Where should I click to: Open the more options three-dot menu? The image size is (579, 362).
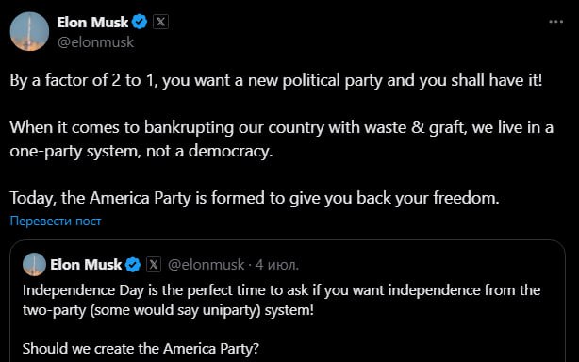pyautogui.click(x=555, y=22)
